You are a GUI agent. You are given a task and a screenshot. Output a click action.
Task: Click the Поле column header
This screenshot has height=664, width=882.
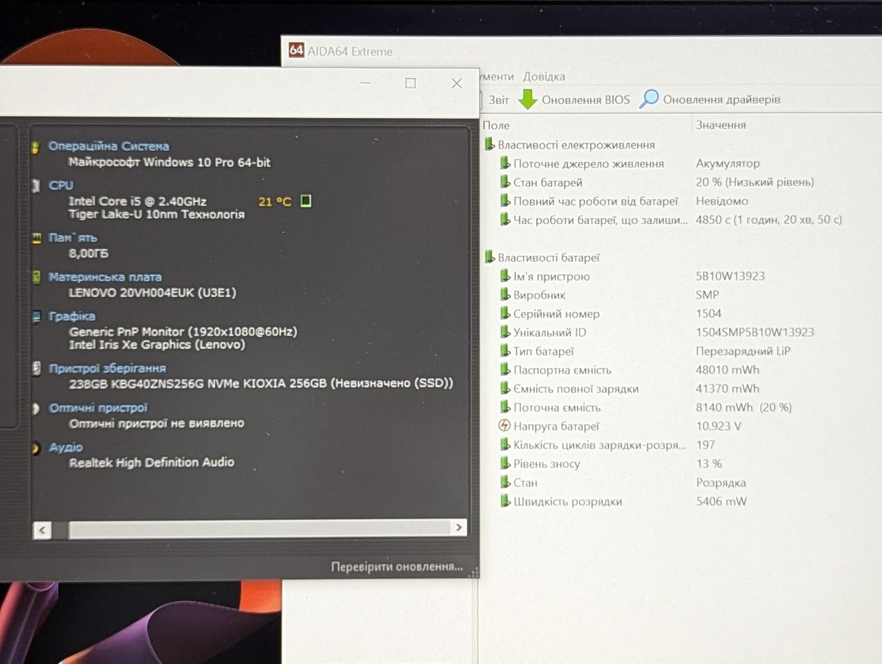[496, 125]
